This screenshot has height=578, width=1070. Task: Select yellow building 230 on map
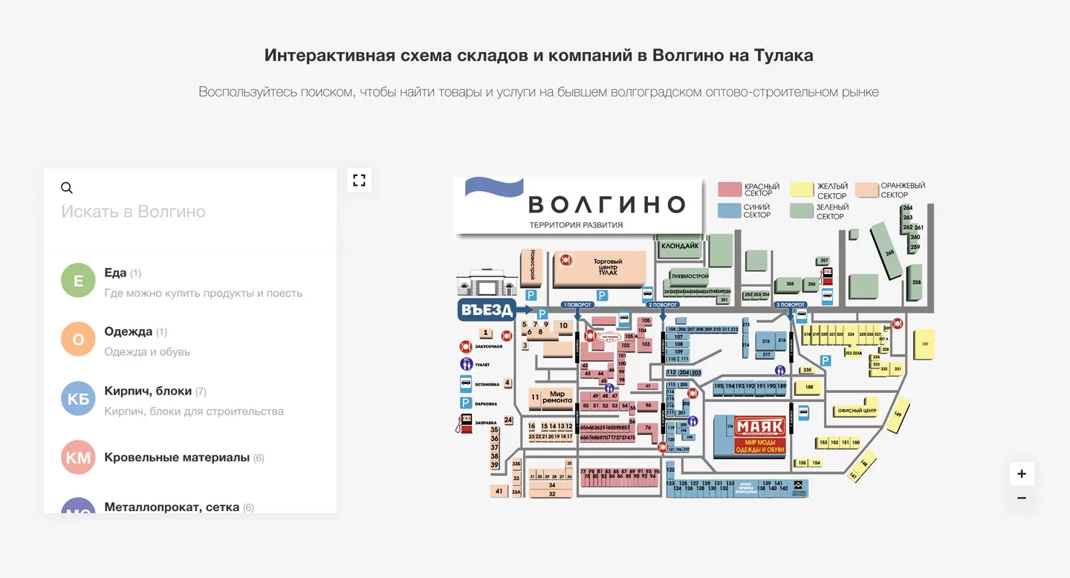[x=924, y=344]
